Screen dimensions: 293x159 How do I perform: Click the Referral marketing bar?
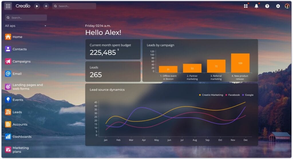216,66
